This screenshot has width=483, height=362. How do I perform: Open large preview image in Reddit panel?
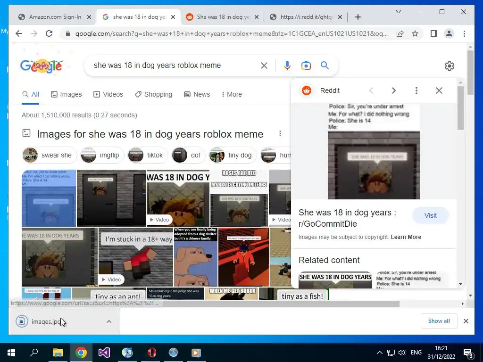tap(374, 151)
